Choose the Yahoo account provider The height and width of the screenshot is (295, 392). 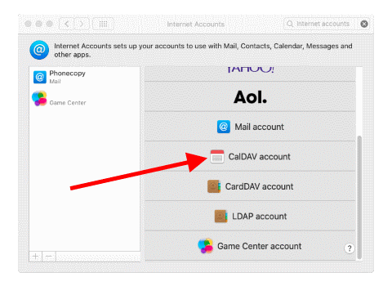pyautogui.click(x=250, y=74)
